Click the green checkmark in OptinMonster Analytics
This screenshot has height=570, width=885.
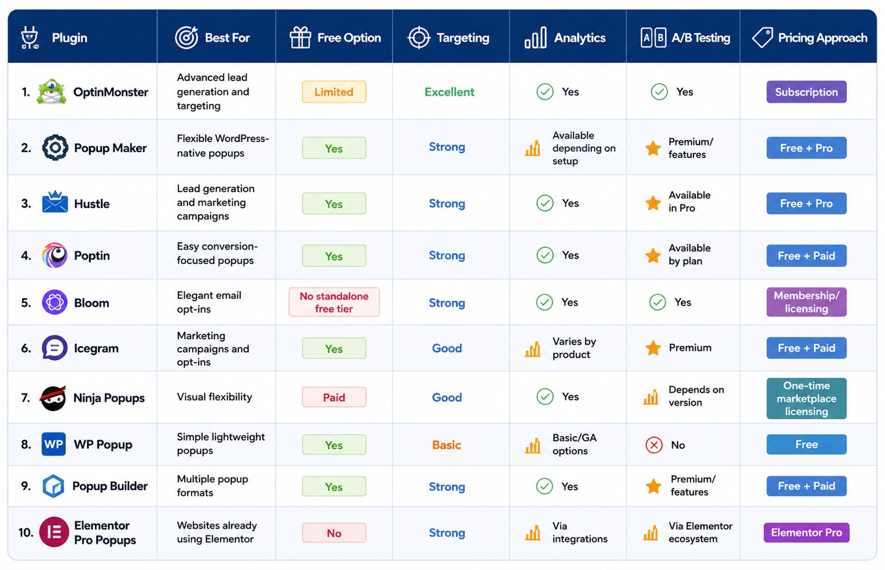(x=545, y=92)
